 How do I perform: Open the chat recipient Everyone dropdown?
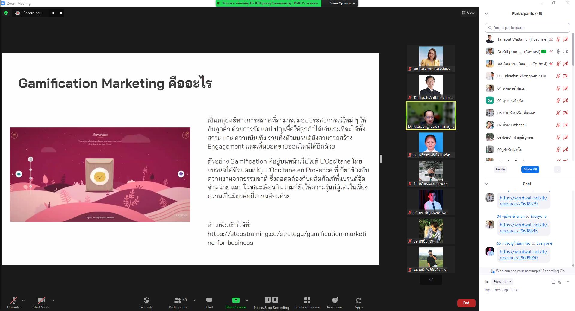502,282
